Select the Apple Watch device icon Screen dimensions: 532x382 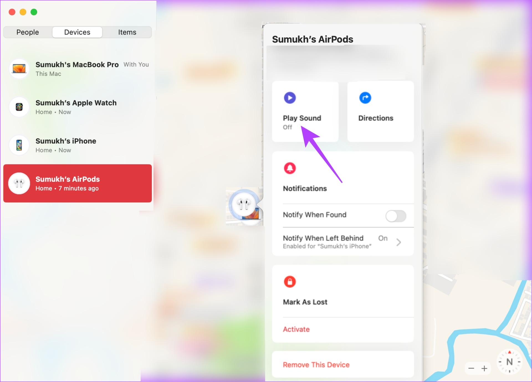tap(19, 107)
